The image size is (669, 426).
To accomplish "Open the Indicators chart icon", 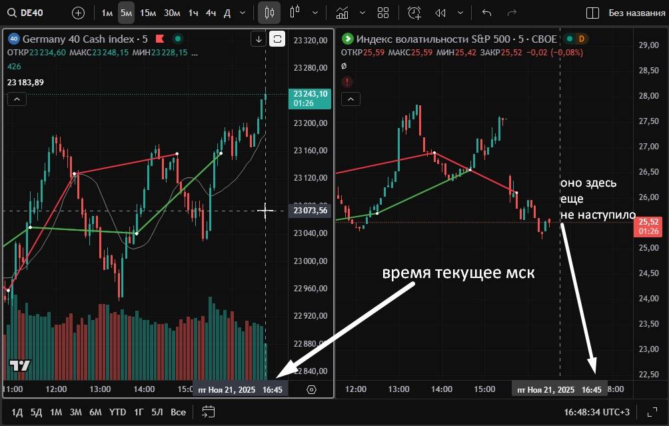I will coord(342,13).
